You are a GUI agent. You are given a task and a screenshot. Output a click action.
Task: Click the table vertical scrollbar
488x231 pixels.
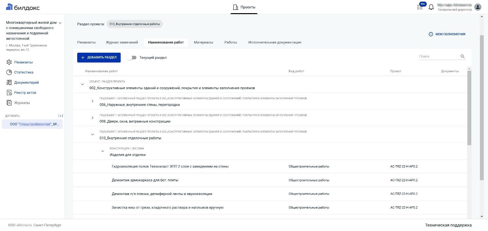pyautogui.click(x=469, y=107)
